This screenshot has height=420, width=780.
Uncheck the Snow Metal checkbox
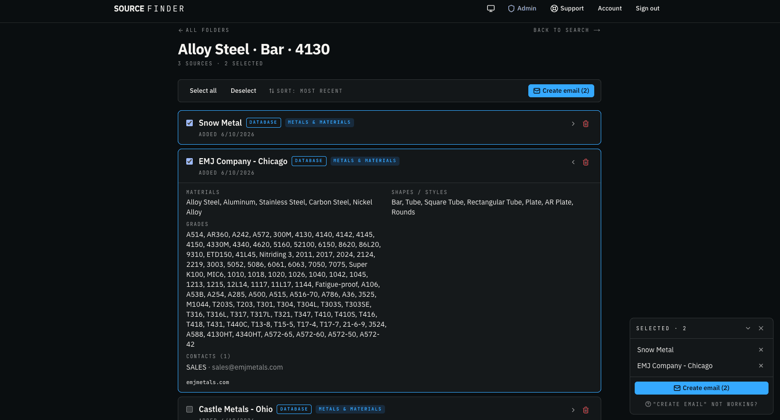190,123
